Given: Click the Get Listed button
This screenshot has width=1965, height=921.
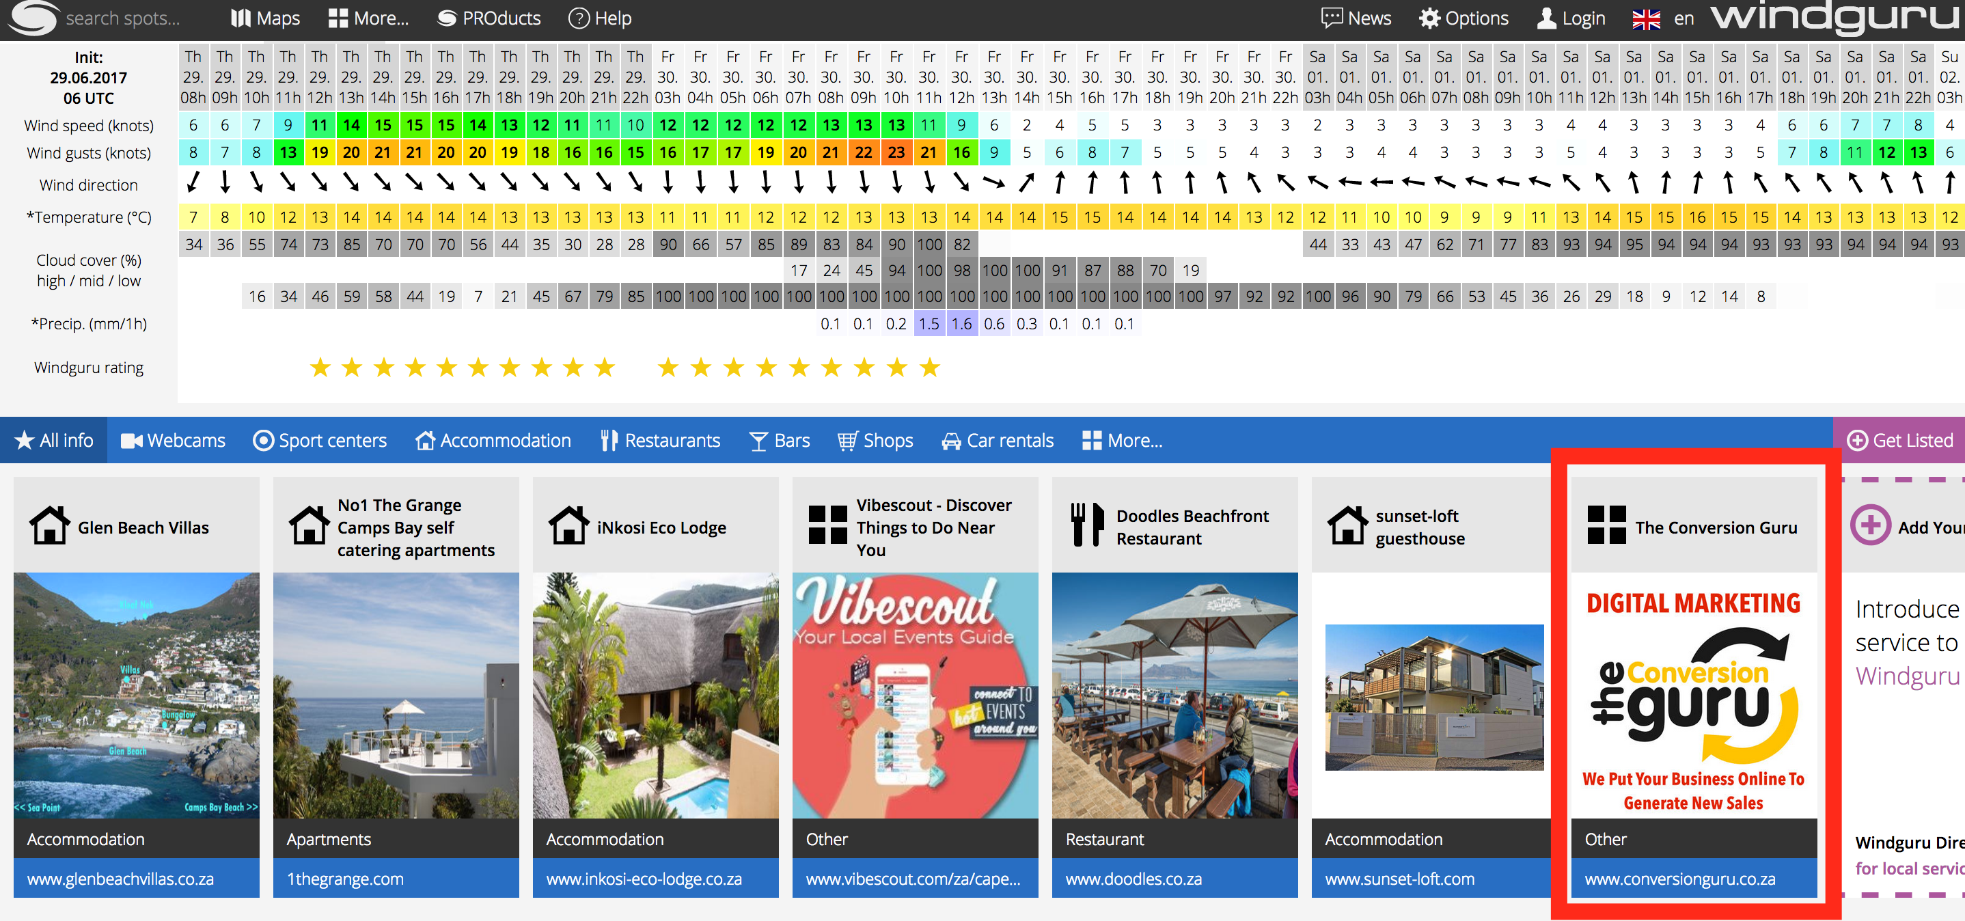Looking at the screenshot, I should [x=1899, y=440].
